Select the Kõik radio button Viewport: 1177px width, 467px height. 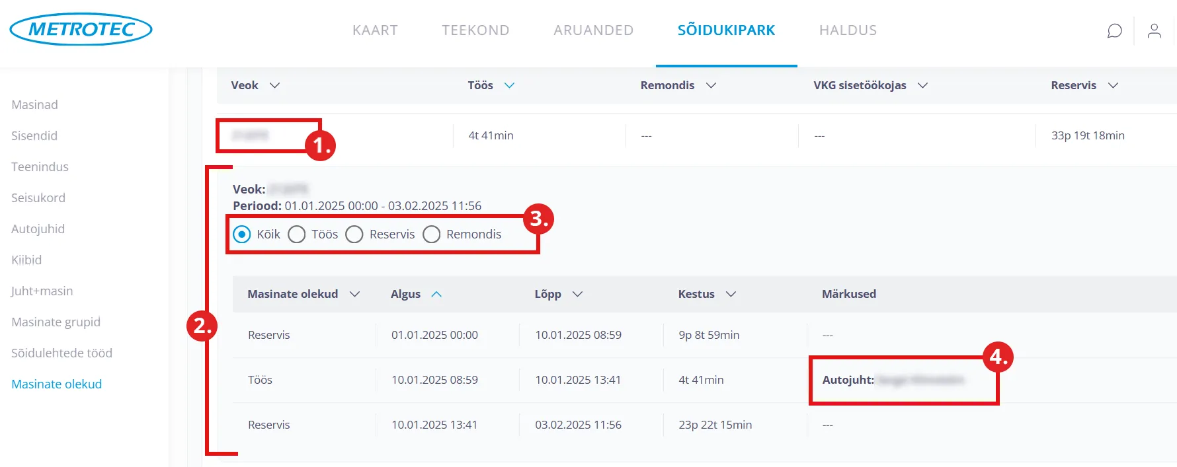[242, 234]
